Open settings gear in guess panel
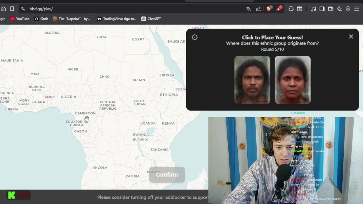Screen dimensions: 363x204 pos(195,37)
